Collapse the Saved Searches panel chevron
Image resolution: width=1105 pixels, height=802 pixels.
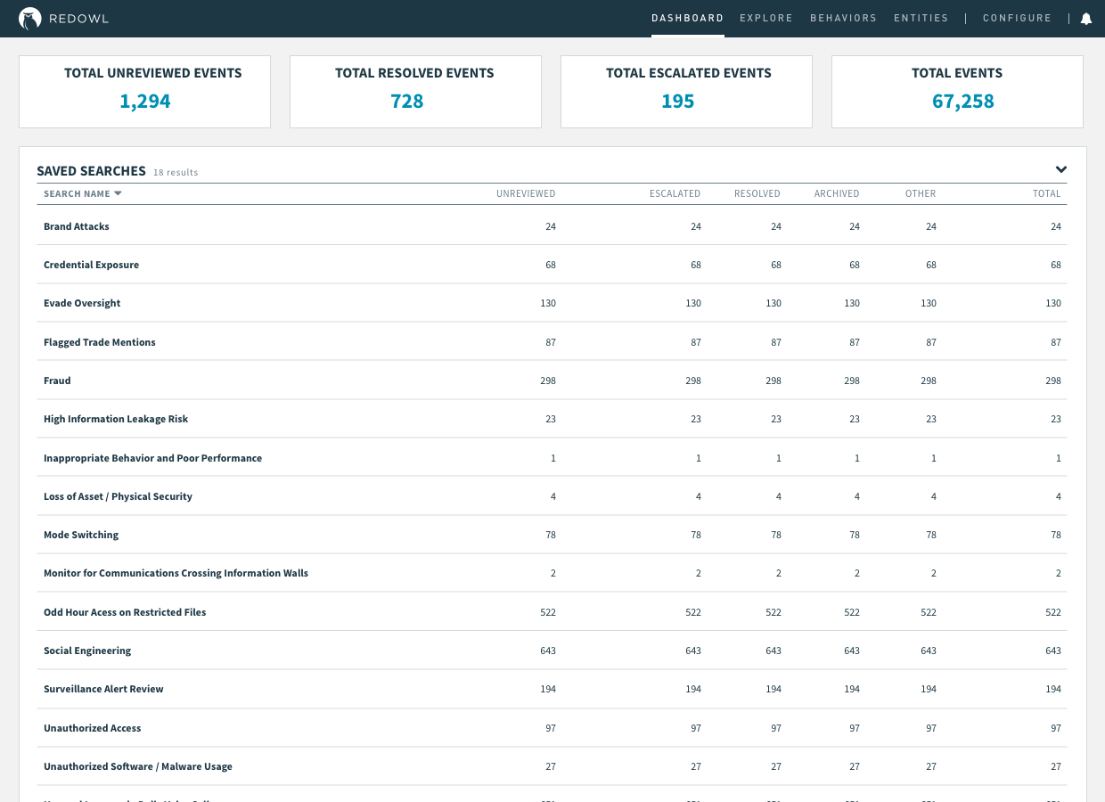[1061, 168]
